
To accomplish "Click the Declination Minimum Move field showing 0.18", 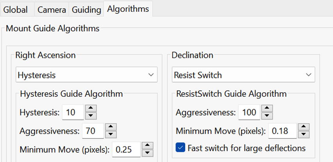I will [283, 131].
